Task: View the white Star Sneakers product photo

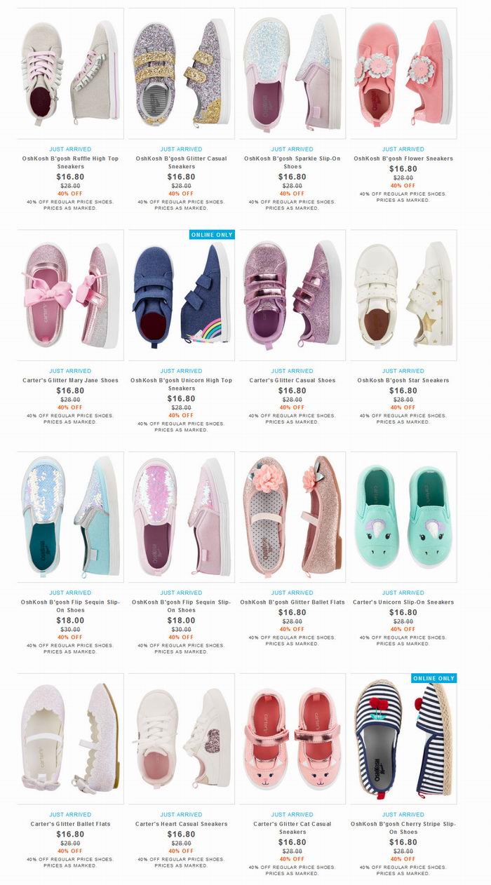Action: (403, 295)
